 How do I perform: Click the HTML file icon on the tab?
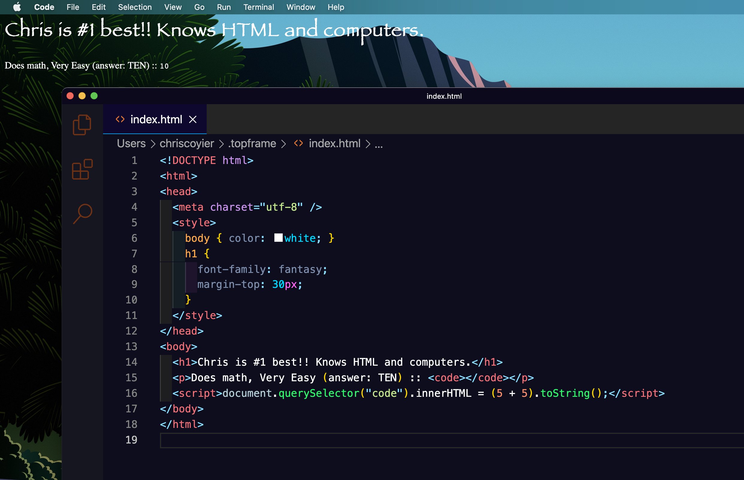(x=120, y=119)
